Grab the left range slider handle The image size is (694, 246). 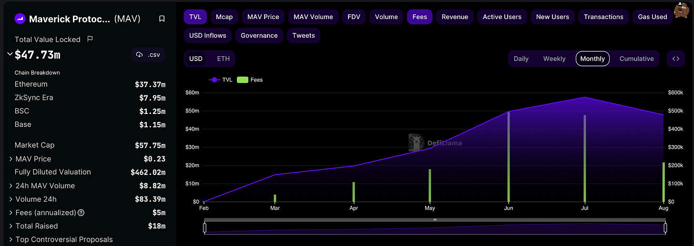(204, 228)
